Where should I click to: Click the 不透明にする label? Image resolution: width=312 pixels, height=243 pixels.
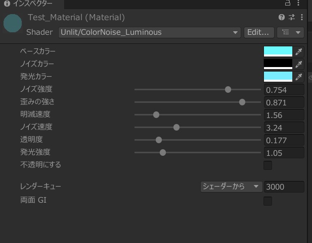[x=40, y=165]
